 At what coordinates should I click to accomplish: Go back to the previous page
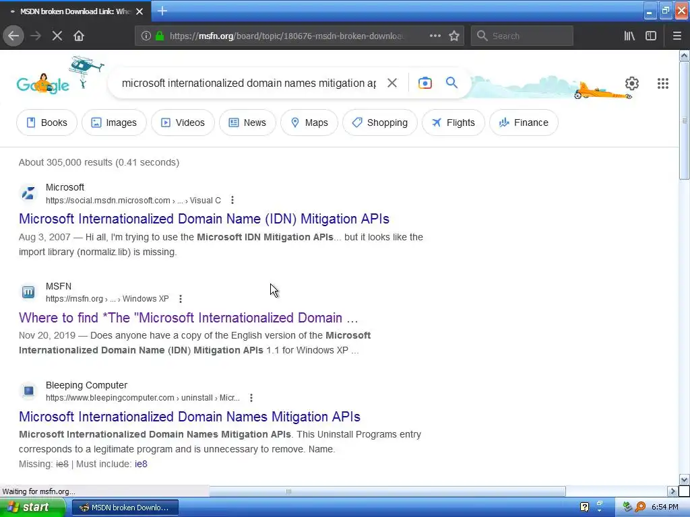click(x=13, y=36)
